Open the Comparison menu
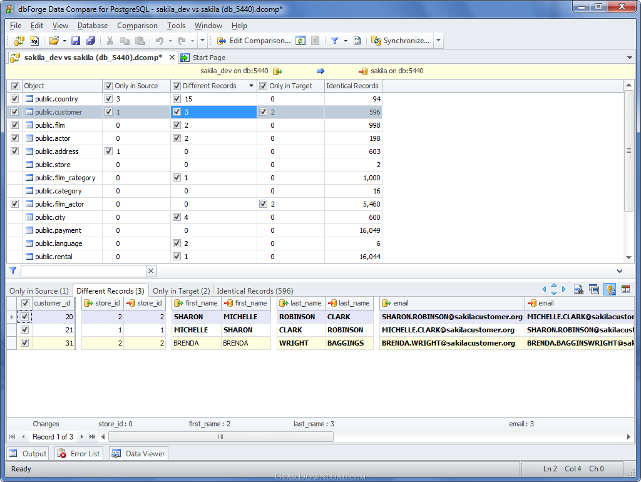 137,25
